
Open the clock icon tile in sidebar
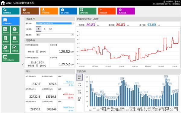pyautogui.click(x=15, y=30)
